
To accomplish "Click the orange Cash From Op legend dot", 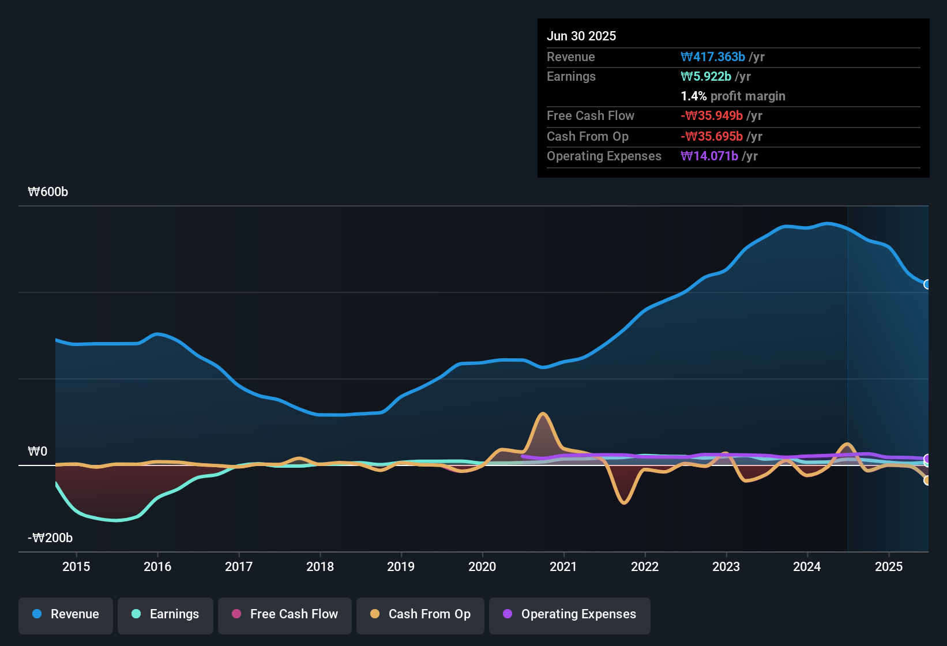I will [x=375, y=614].
